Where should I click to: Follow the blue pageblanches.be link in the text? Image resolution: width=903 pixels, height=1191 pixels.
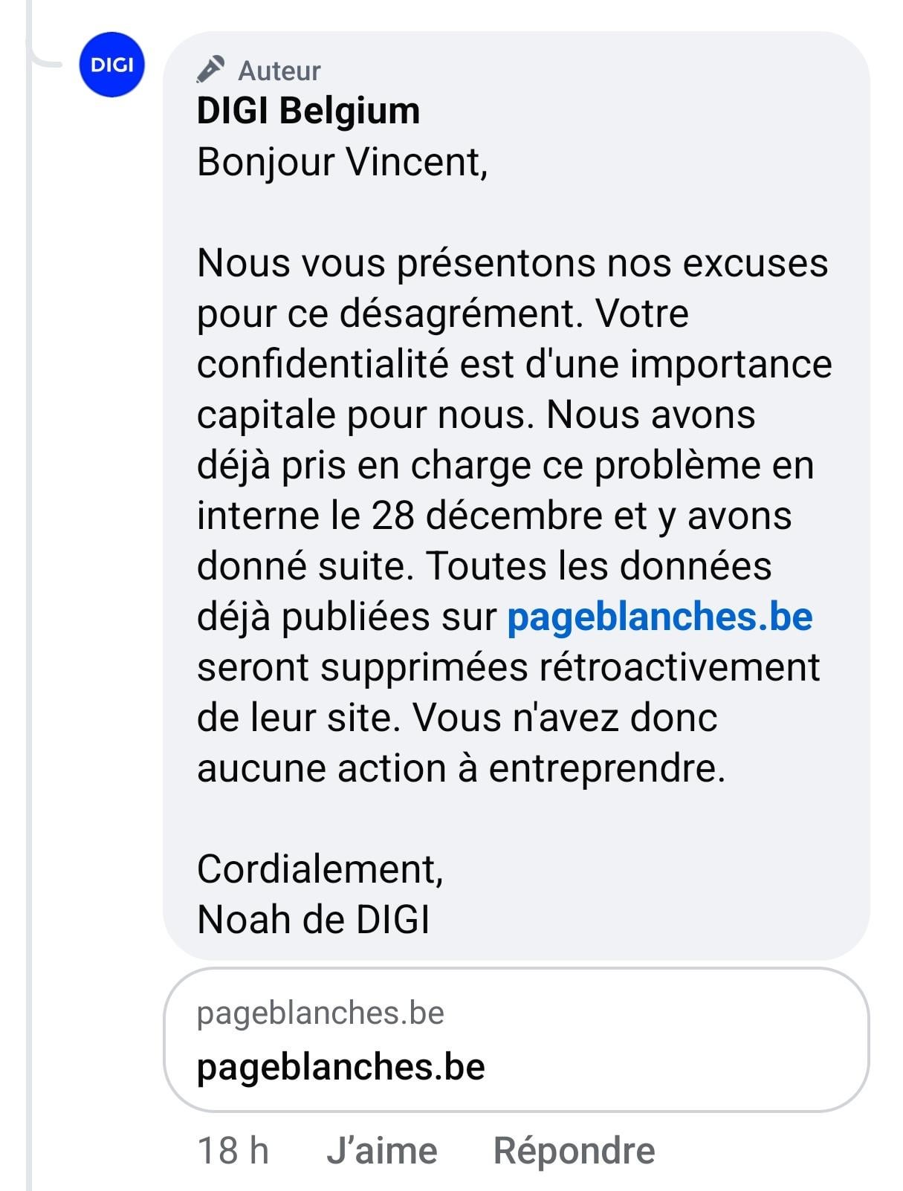[660, 617]
